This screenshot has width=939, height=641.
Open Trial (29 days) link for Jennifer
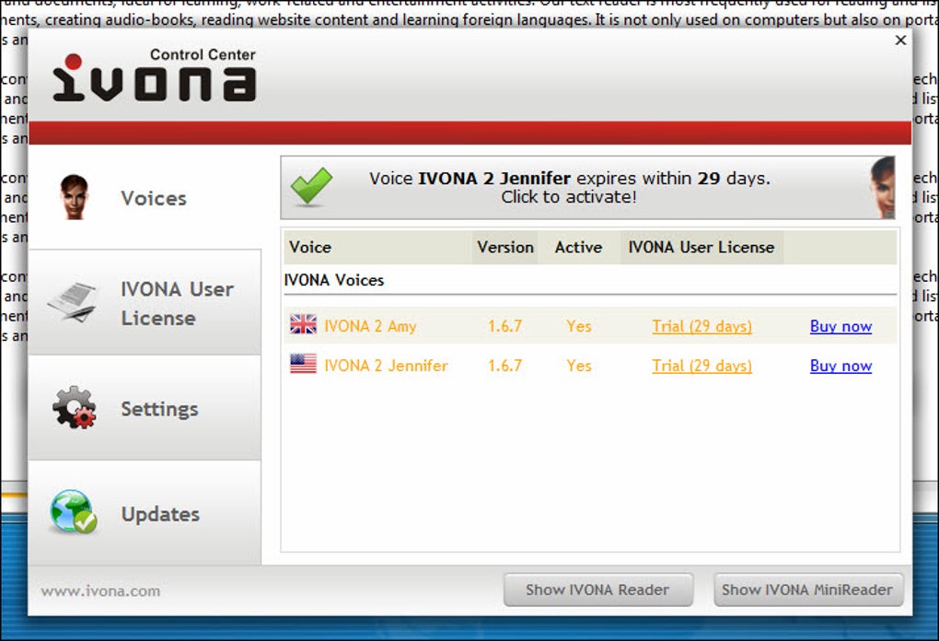pyautogui.click(x=701, y=366)
